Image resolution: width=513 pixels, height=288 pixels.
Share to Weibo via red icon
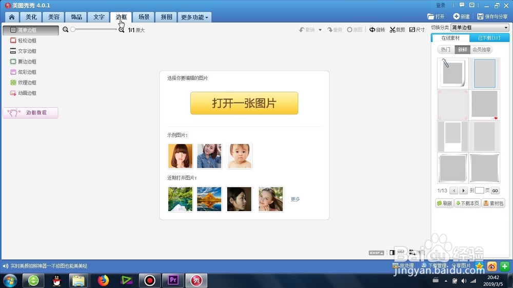tap(492, 266)
